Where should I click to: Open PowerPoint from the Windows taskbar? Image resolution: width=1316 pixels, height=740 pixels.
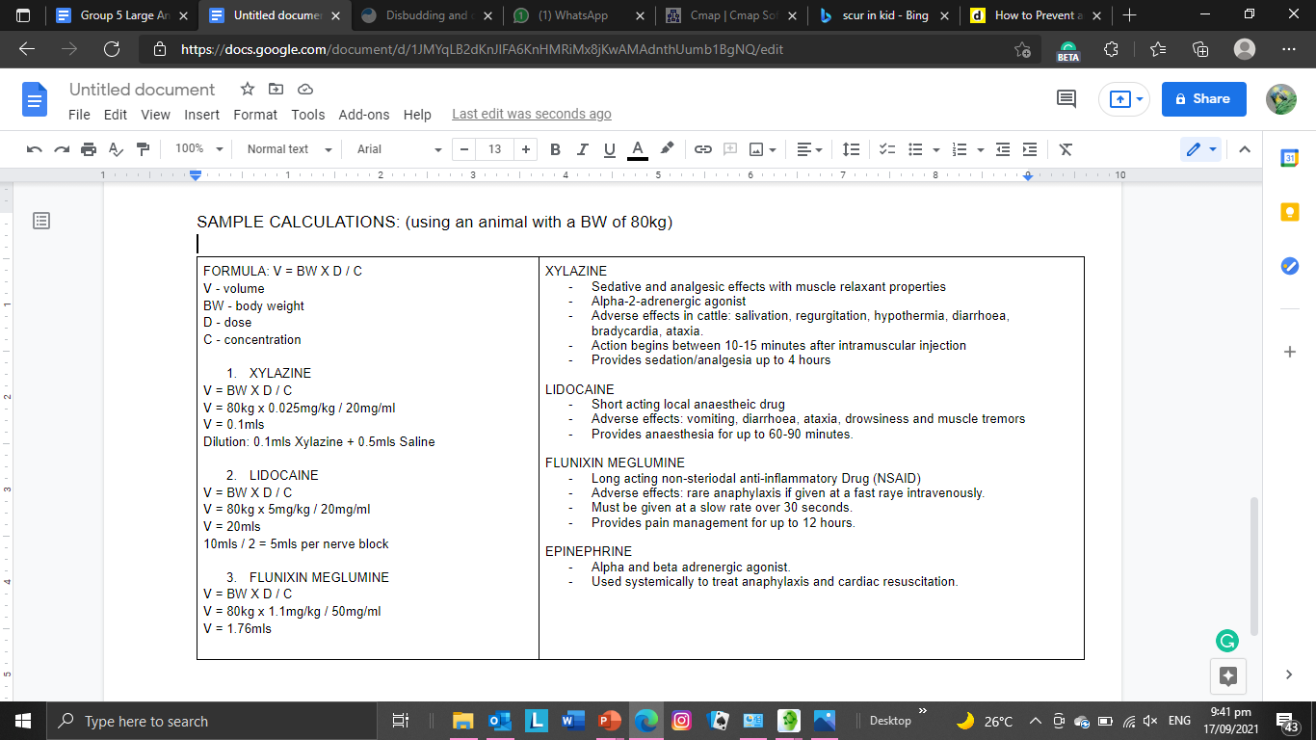609,721
